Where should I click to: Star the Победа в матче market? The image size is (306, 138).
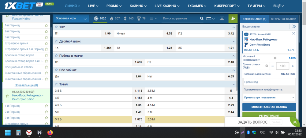(56, 56)
